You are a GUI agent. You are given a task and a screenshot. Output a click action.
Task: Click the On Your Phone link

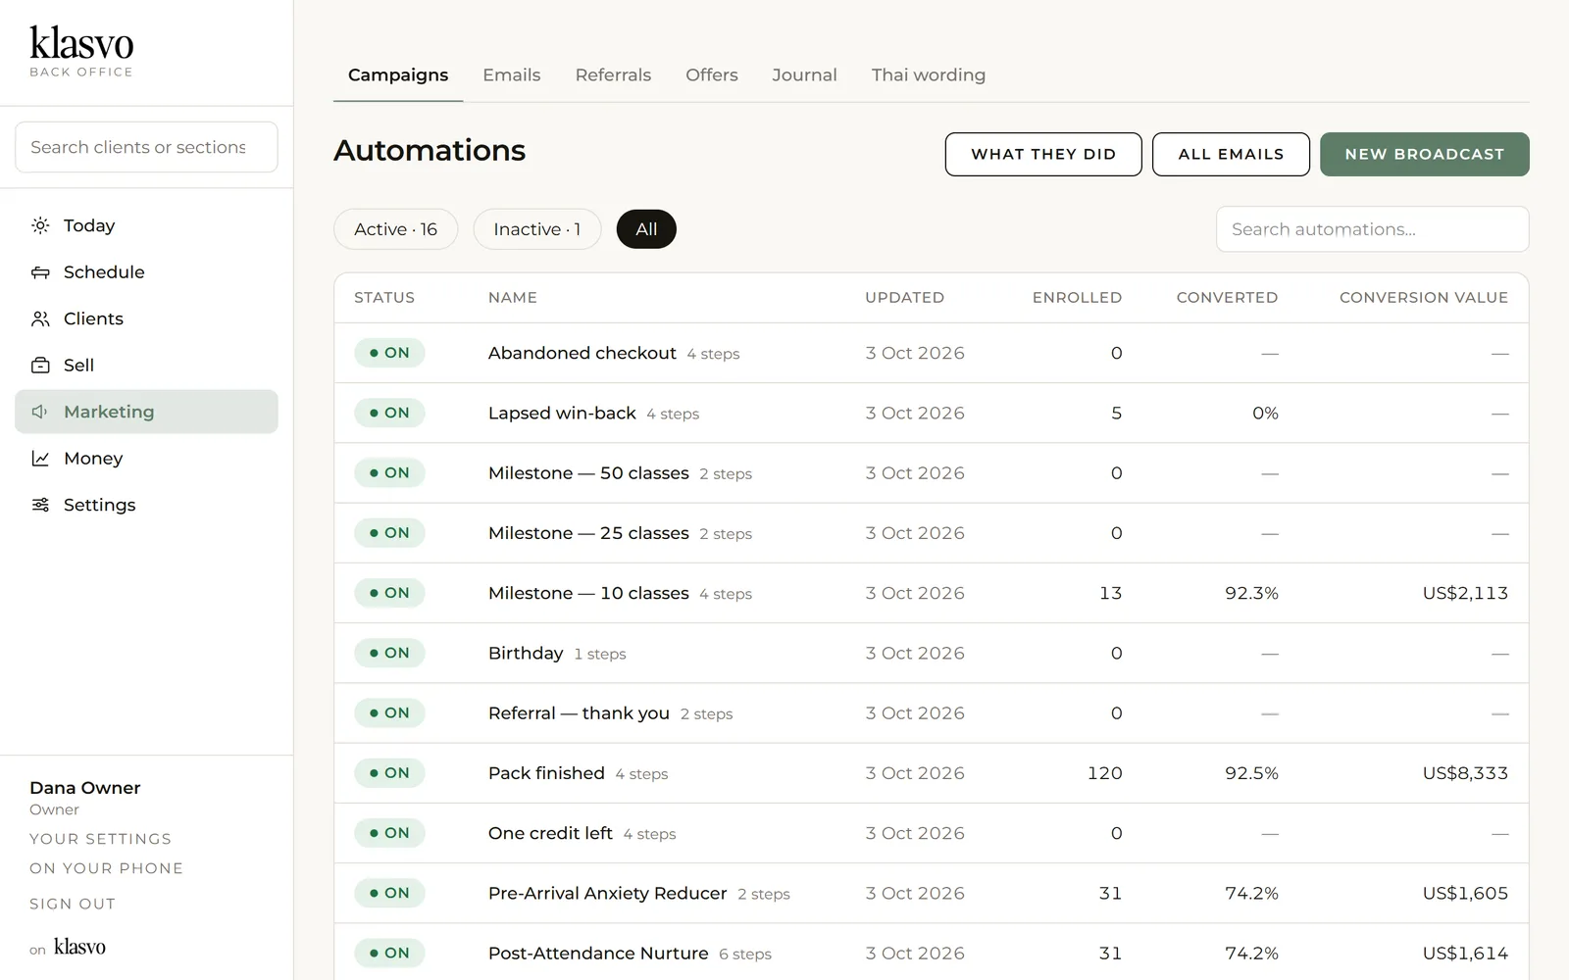[x=106, y=868]
